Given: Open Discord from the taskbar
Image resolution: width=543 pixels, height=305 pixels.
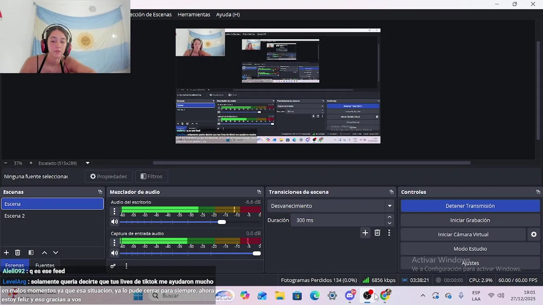Looking at the screenshot, I should [x=350, y=296].
